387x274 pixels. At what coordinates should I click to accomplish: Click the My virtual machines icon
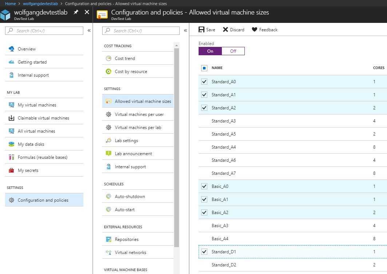pos(11,105)
